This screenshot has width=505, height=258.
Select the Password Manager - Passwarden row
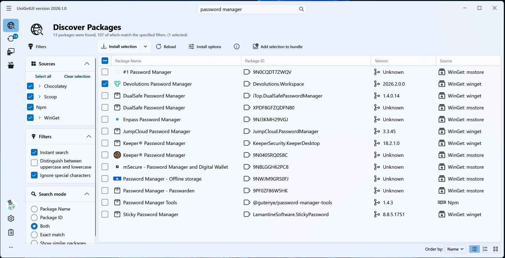(299, 191)
